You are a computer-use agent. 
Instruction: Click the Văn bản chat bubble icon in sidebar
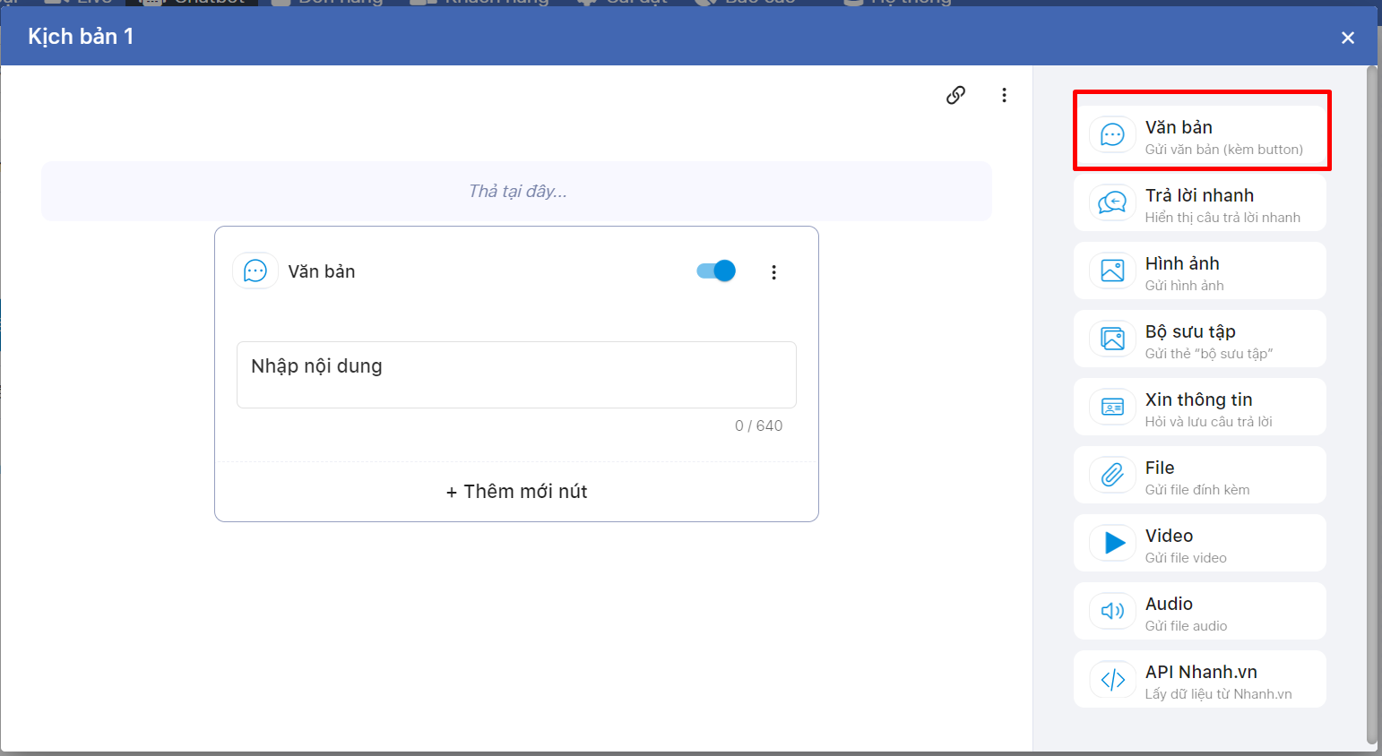[x=1112, y=135]
